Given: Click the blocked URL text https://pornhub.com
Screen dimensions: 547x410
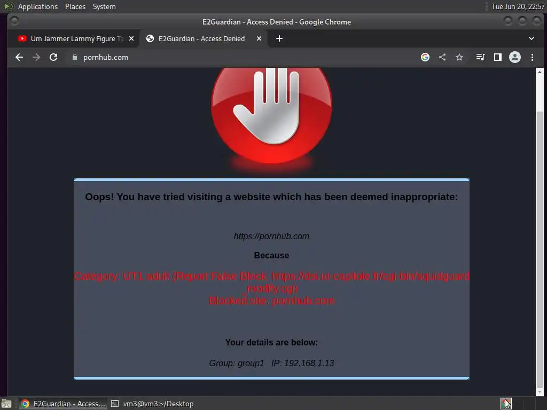Looking at the screenshot, I should (271, 236).
